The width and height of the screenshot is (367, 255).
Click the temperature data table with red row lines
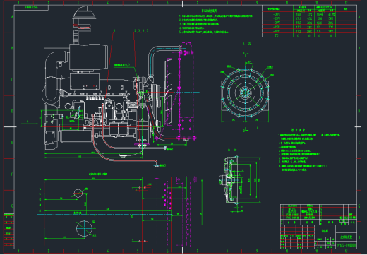tap(309, 21)
